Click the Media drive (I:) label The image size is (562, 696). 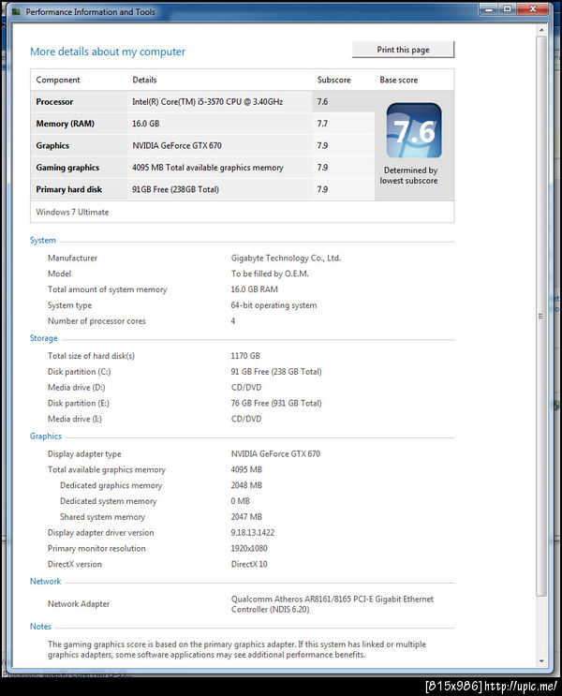(x=75, y=419)
